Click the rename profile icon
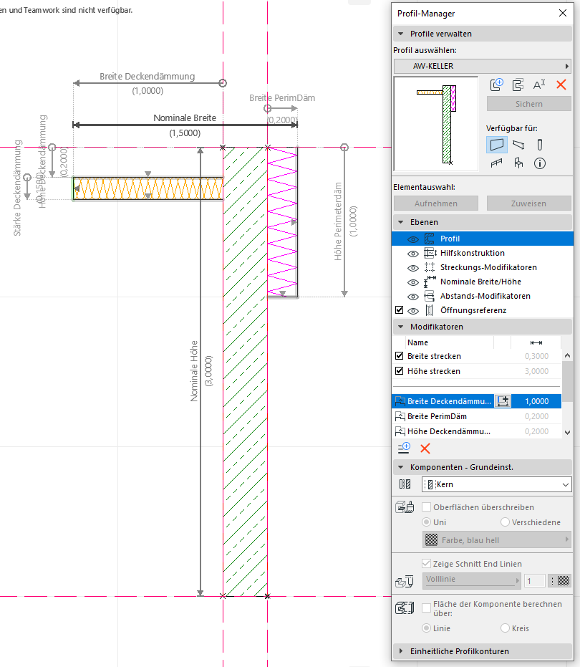This screenshot has width=580, height=667. pos(539,85)
